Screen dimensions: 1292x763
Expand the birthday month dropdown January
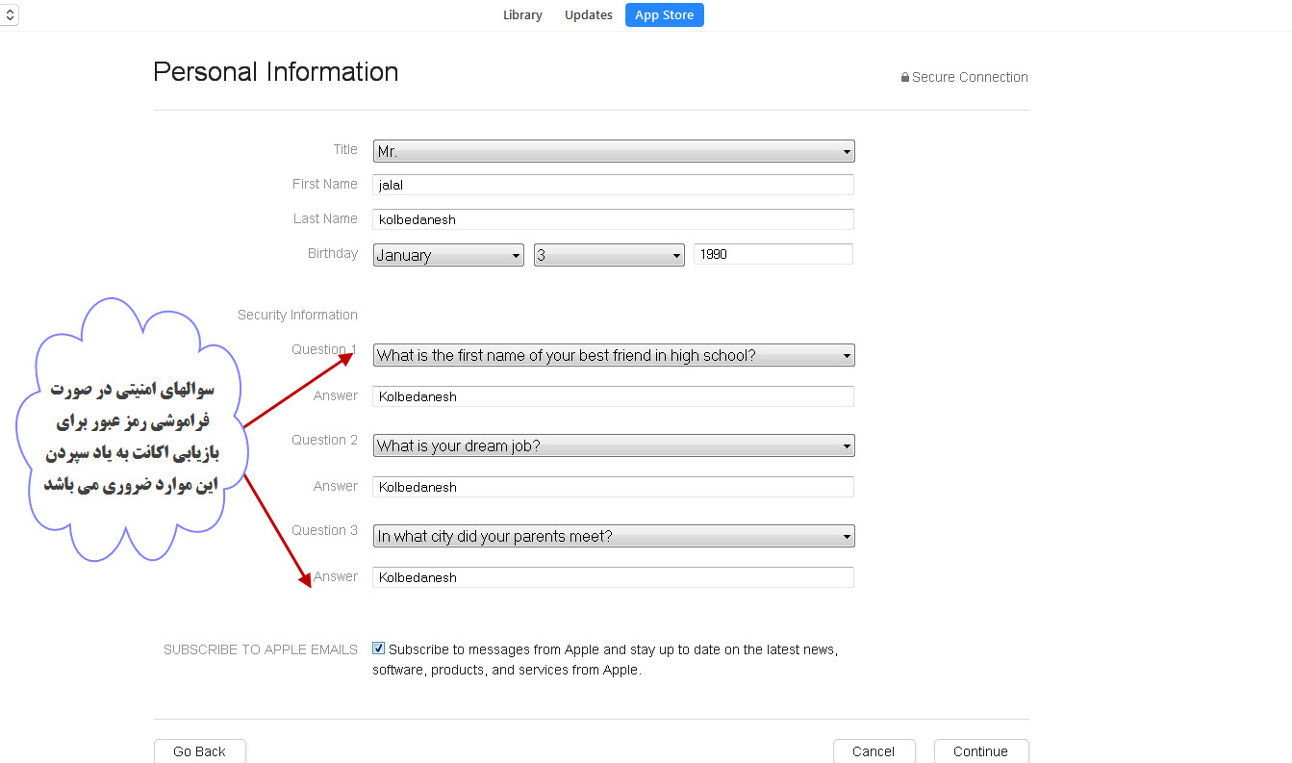(x=448, y=255)
